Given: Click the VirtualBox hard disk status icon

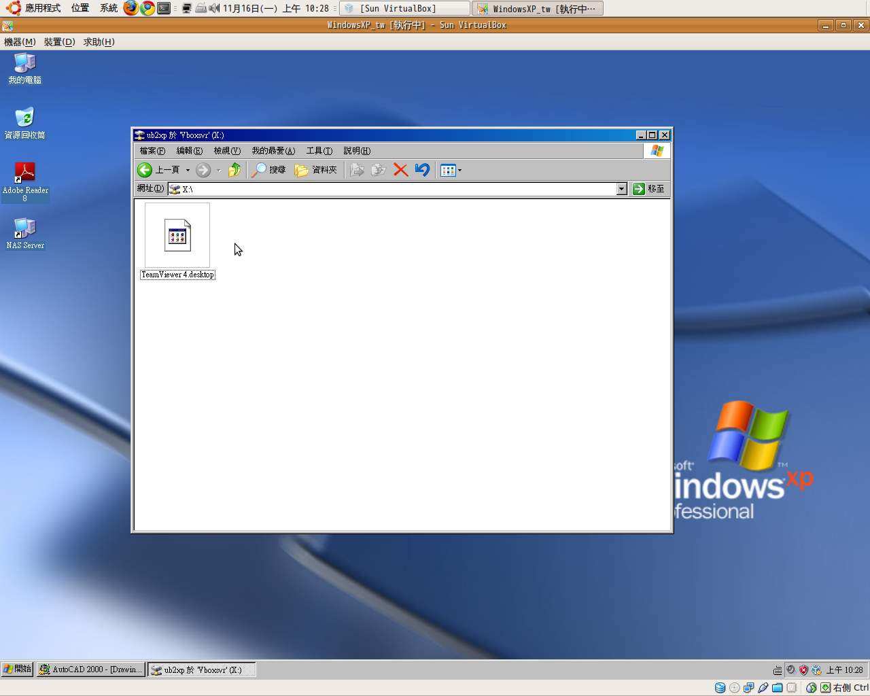Looking at the screenshot, I should coord(720,688).
